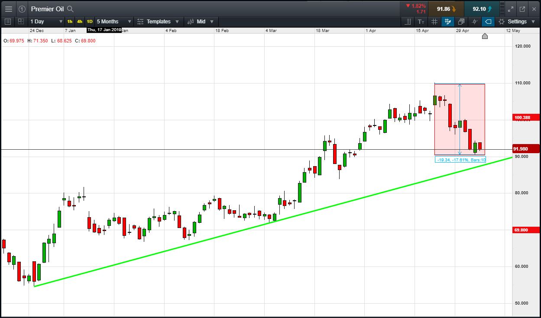Search for an instrument with magnifier icon
This screenshot has width=541, height=318.
(70, 9)
